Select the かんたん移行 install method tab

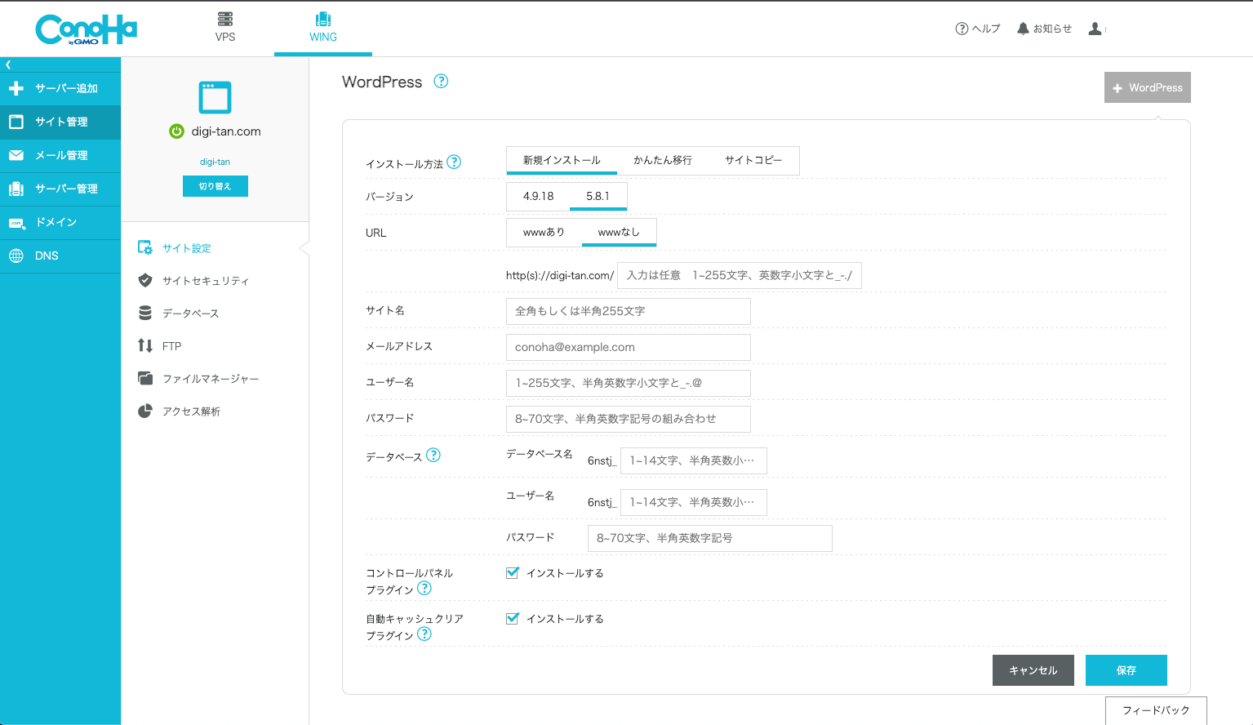[x=662, y=160]
